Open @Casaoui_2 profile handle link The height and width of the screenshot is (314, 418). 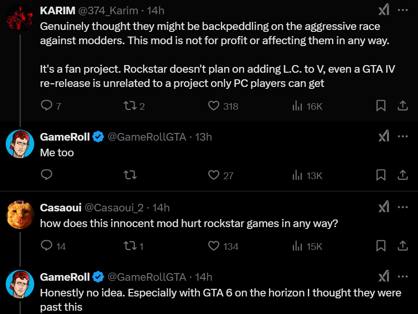[x=114, y=208]
